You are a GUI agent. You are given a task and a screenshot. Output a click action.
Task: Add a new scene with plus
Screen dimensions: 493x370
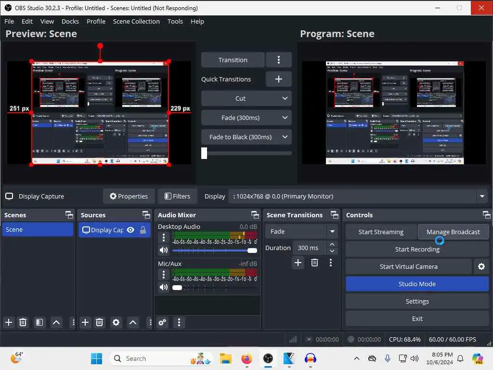click(9, 322)
